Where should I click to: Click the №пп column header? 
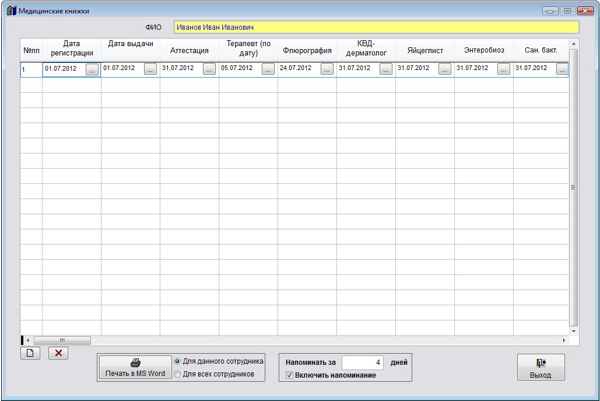tap(31, 49)
